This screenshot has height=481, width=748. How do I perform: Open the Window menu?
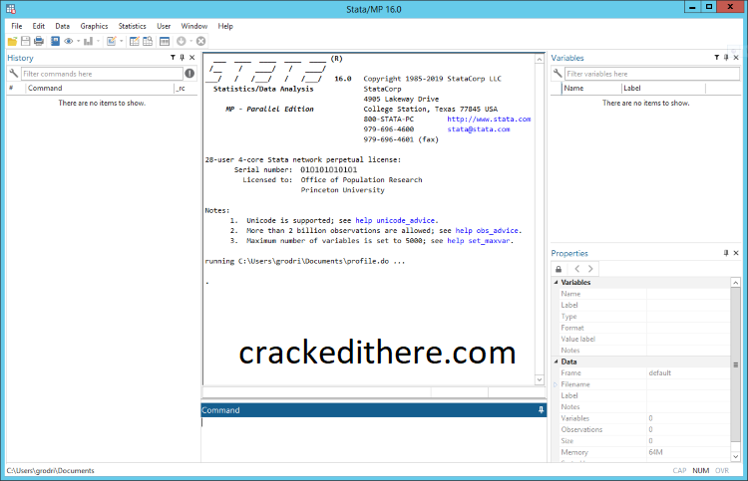(194, 26)
